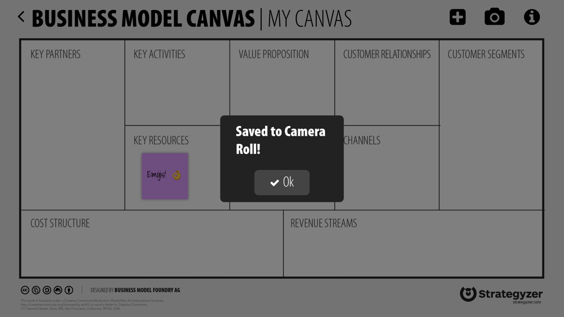Select the Key Activities section

(x=177, y=83)
